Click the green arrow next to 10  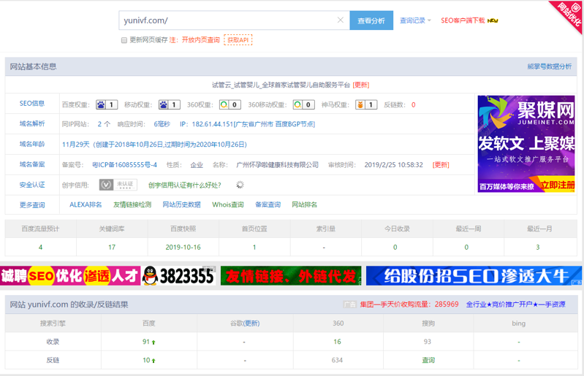tap(153, 361)
